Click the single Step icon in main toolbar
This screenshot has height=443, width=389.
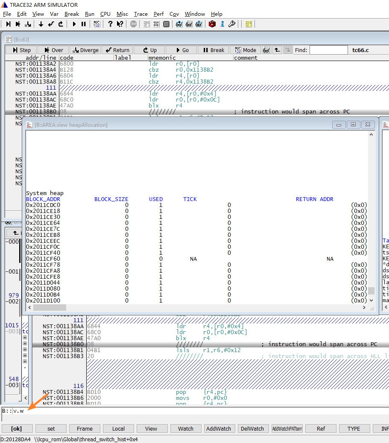(8, 24)
